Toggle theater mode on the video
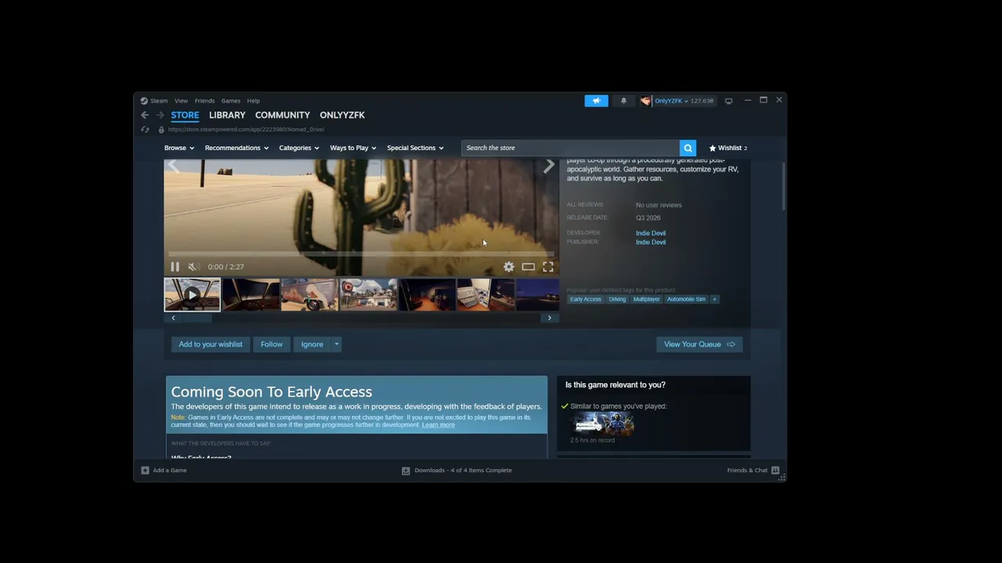This screenshot has width=1002, height=563. (528, 267)
